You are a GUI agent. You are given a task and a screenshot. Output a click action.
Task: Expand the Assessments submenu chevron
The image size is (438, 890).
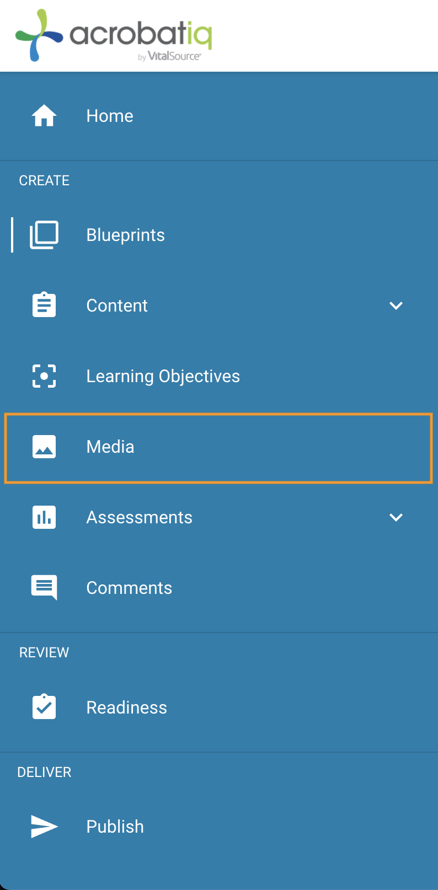[396, 517]
